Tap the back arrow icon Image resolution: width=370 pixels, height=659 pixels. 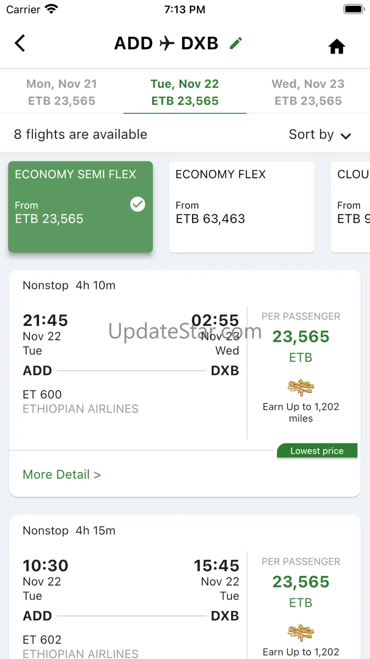pyautogui.click(x=20, y=43)
